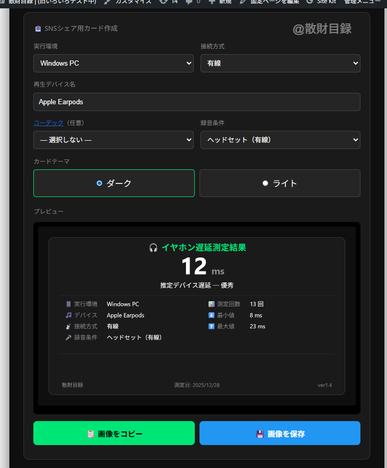Click the 再生デバイス名 text field
Screen dimensions: 387x468
coord(197,102)
